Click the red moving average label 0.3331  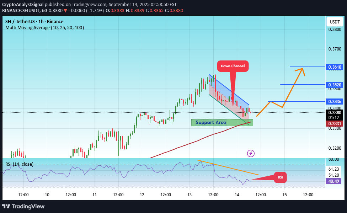(334, 123)
